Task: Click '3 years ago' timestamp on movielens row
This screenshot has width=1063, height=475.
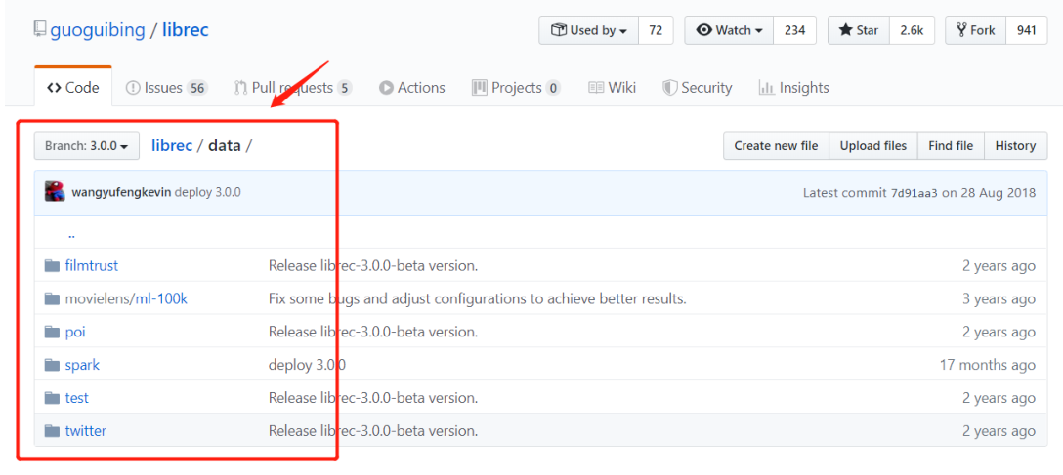Action: (x=999, y=299)
